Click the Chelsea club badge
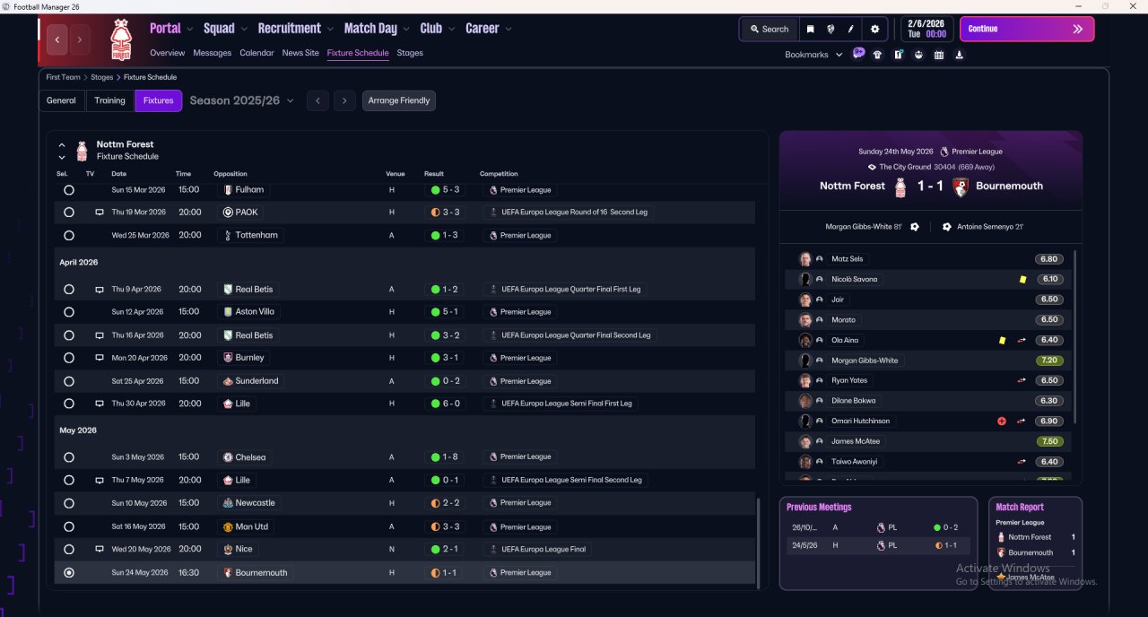This screenshot has height=617, width=1148. click(228, 457)
